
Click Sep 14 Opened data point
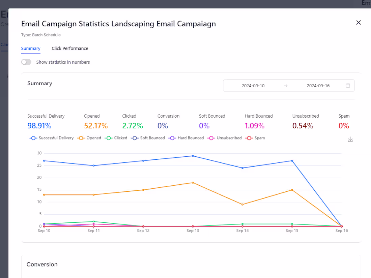click(242, 205)
